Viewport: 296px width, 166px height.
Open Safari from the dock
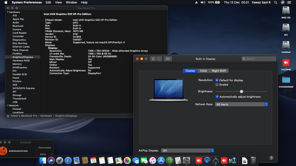[68, 160]
